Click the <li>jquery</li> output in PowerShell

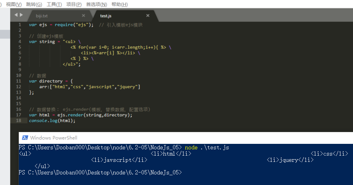click(290, 160)
